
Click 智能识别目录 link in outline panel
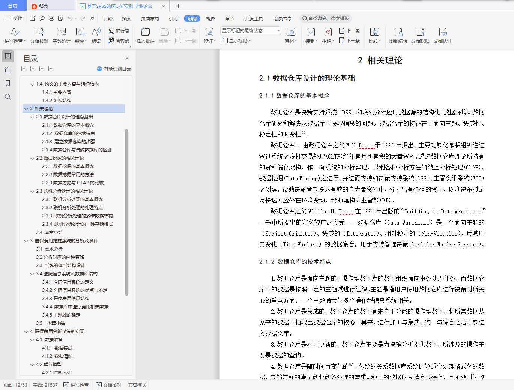pos(114,69)
